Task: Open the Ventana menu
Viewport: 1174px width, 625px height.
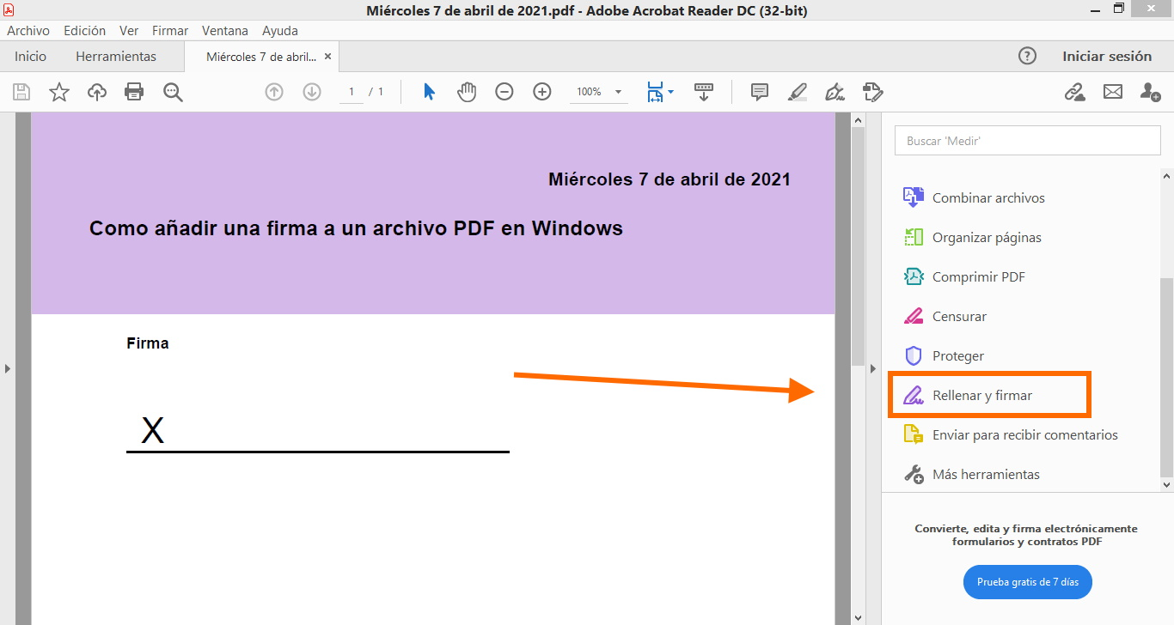Action: pyautogui.click(x=225, y=30)
